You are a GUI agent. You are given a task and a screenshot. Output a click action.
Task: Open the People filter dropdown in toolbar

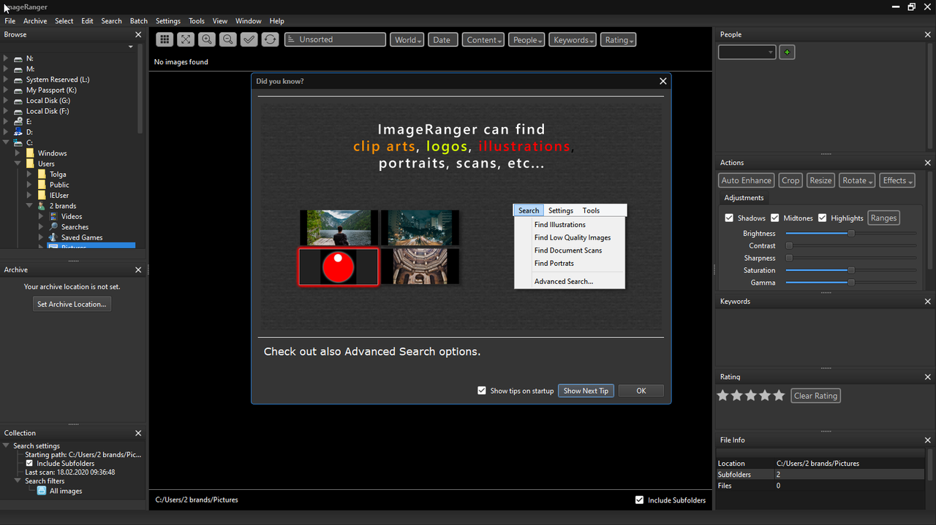tap(526, 40)
